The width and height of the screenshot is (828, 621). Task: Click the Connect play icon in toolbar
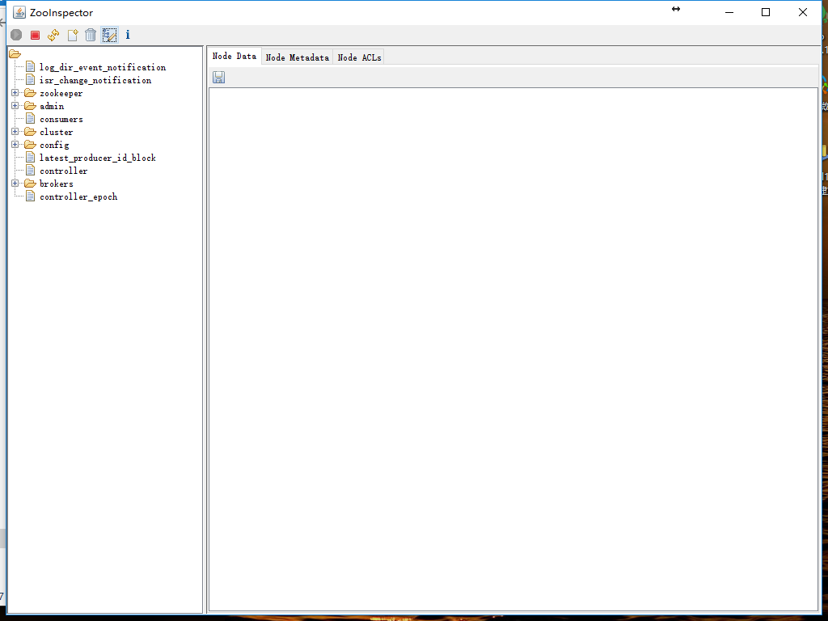16,35
